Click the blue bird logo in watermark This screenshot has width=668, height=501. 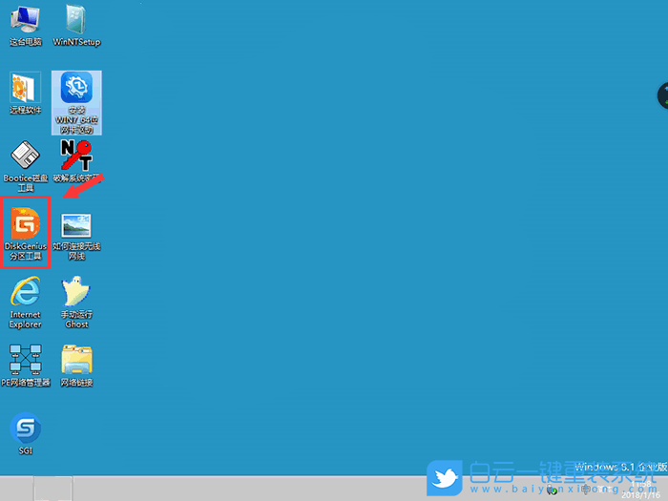[444, 476]
